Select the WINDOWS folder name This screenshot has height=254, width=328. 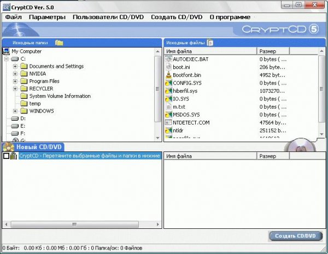pos(42,111)
